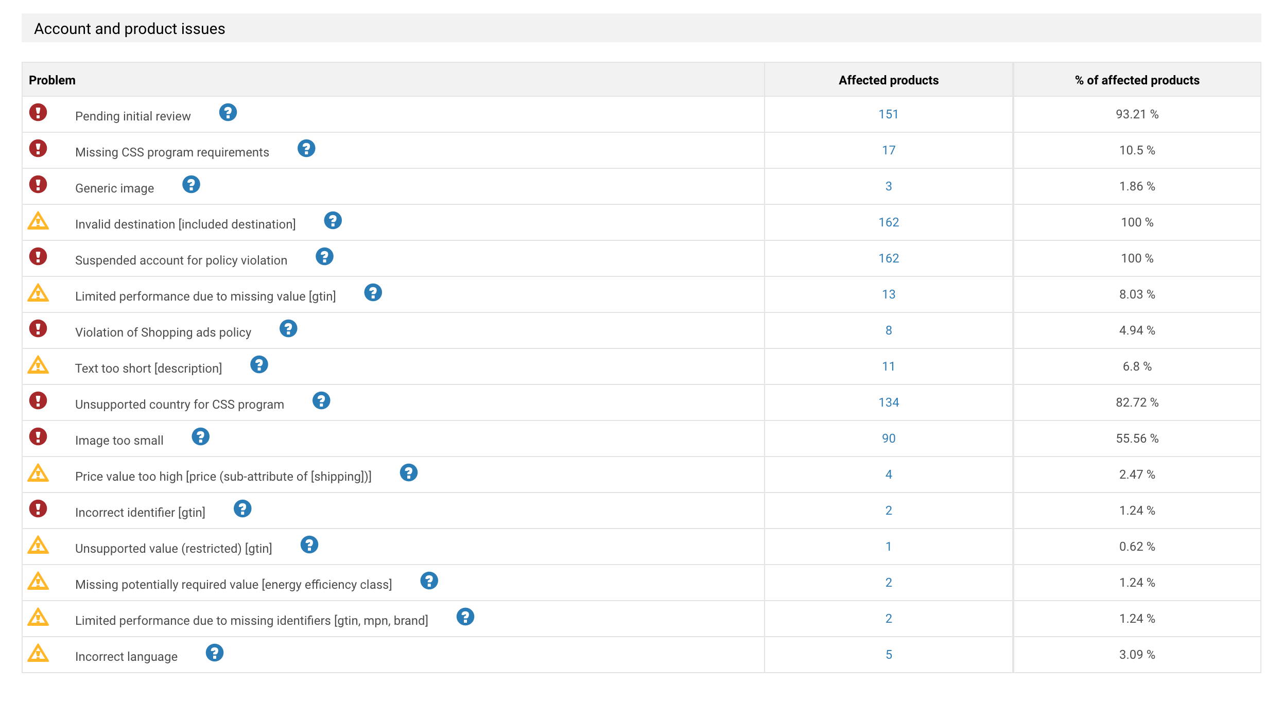Open help icon beside Pending initial review
The width and height of the screenshot is (1283, 702).
coord(228,112)
